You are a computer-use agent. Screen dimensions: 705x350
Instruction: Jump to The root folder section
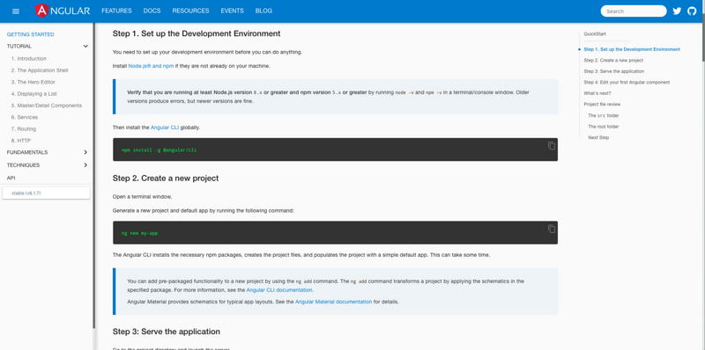[x=604, y=127]
